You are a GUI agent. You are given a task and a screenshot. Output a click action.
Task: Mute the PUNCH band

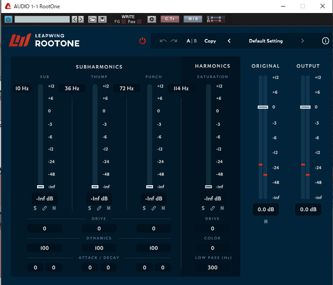163,208
